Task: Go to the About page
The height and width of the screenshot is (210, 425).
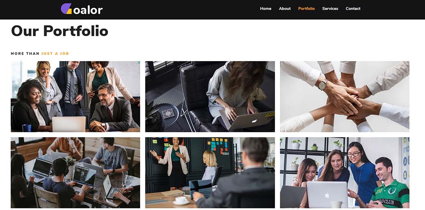Action: pos(284,9)
